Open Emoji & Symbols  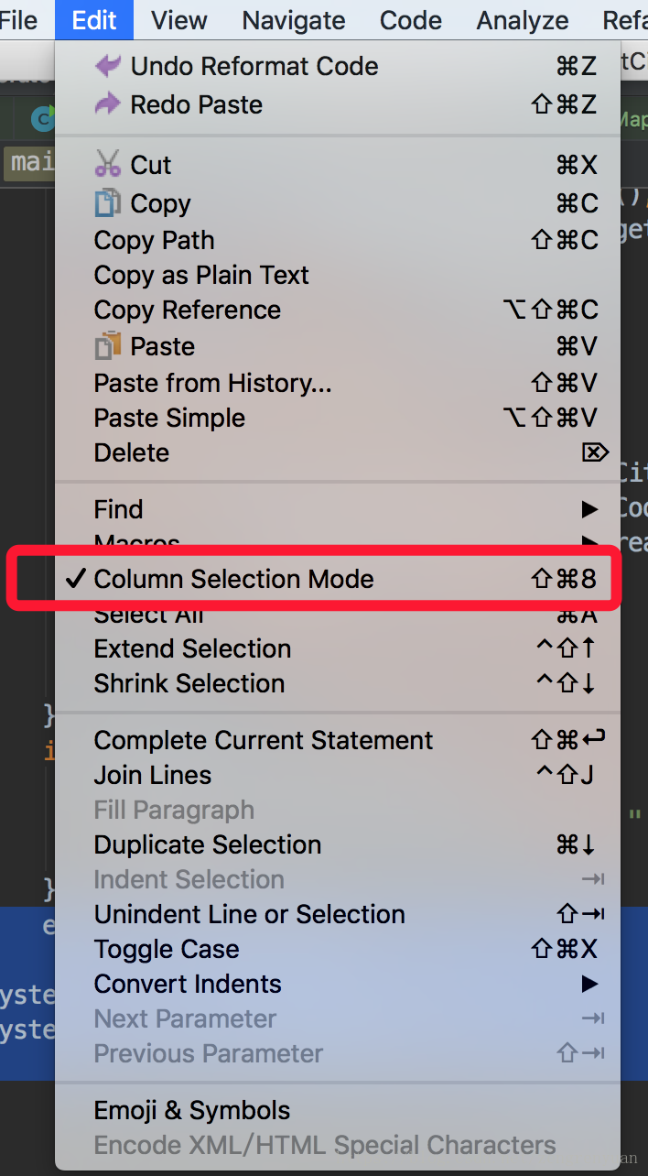click(x=192, y=1110)
